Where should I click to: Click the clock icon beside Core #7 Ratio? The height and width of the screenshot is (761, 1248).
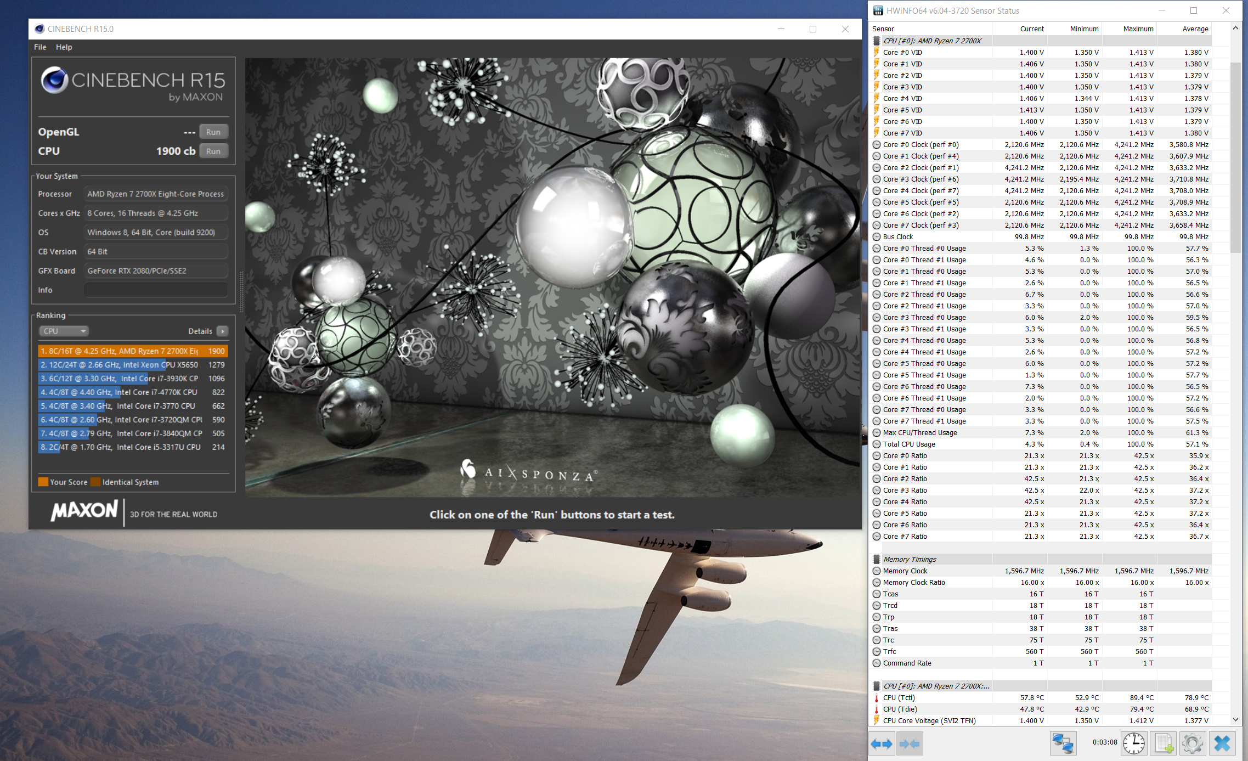click(877, 536)
